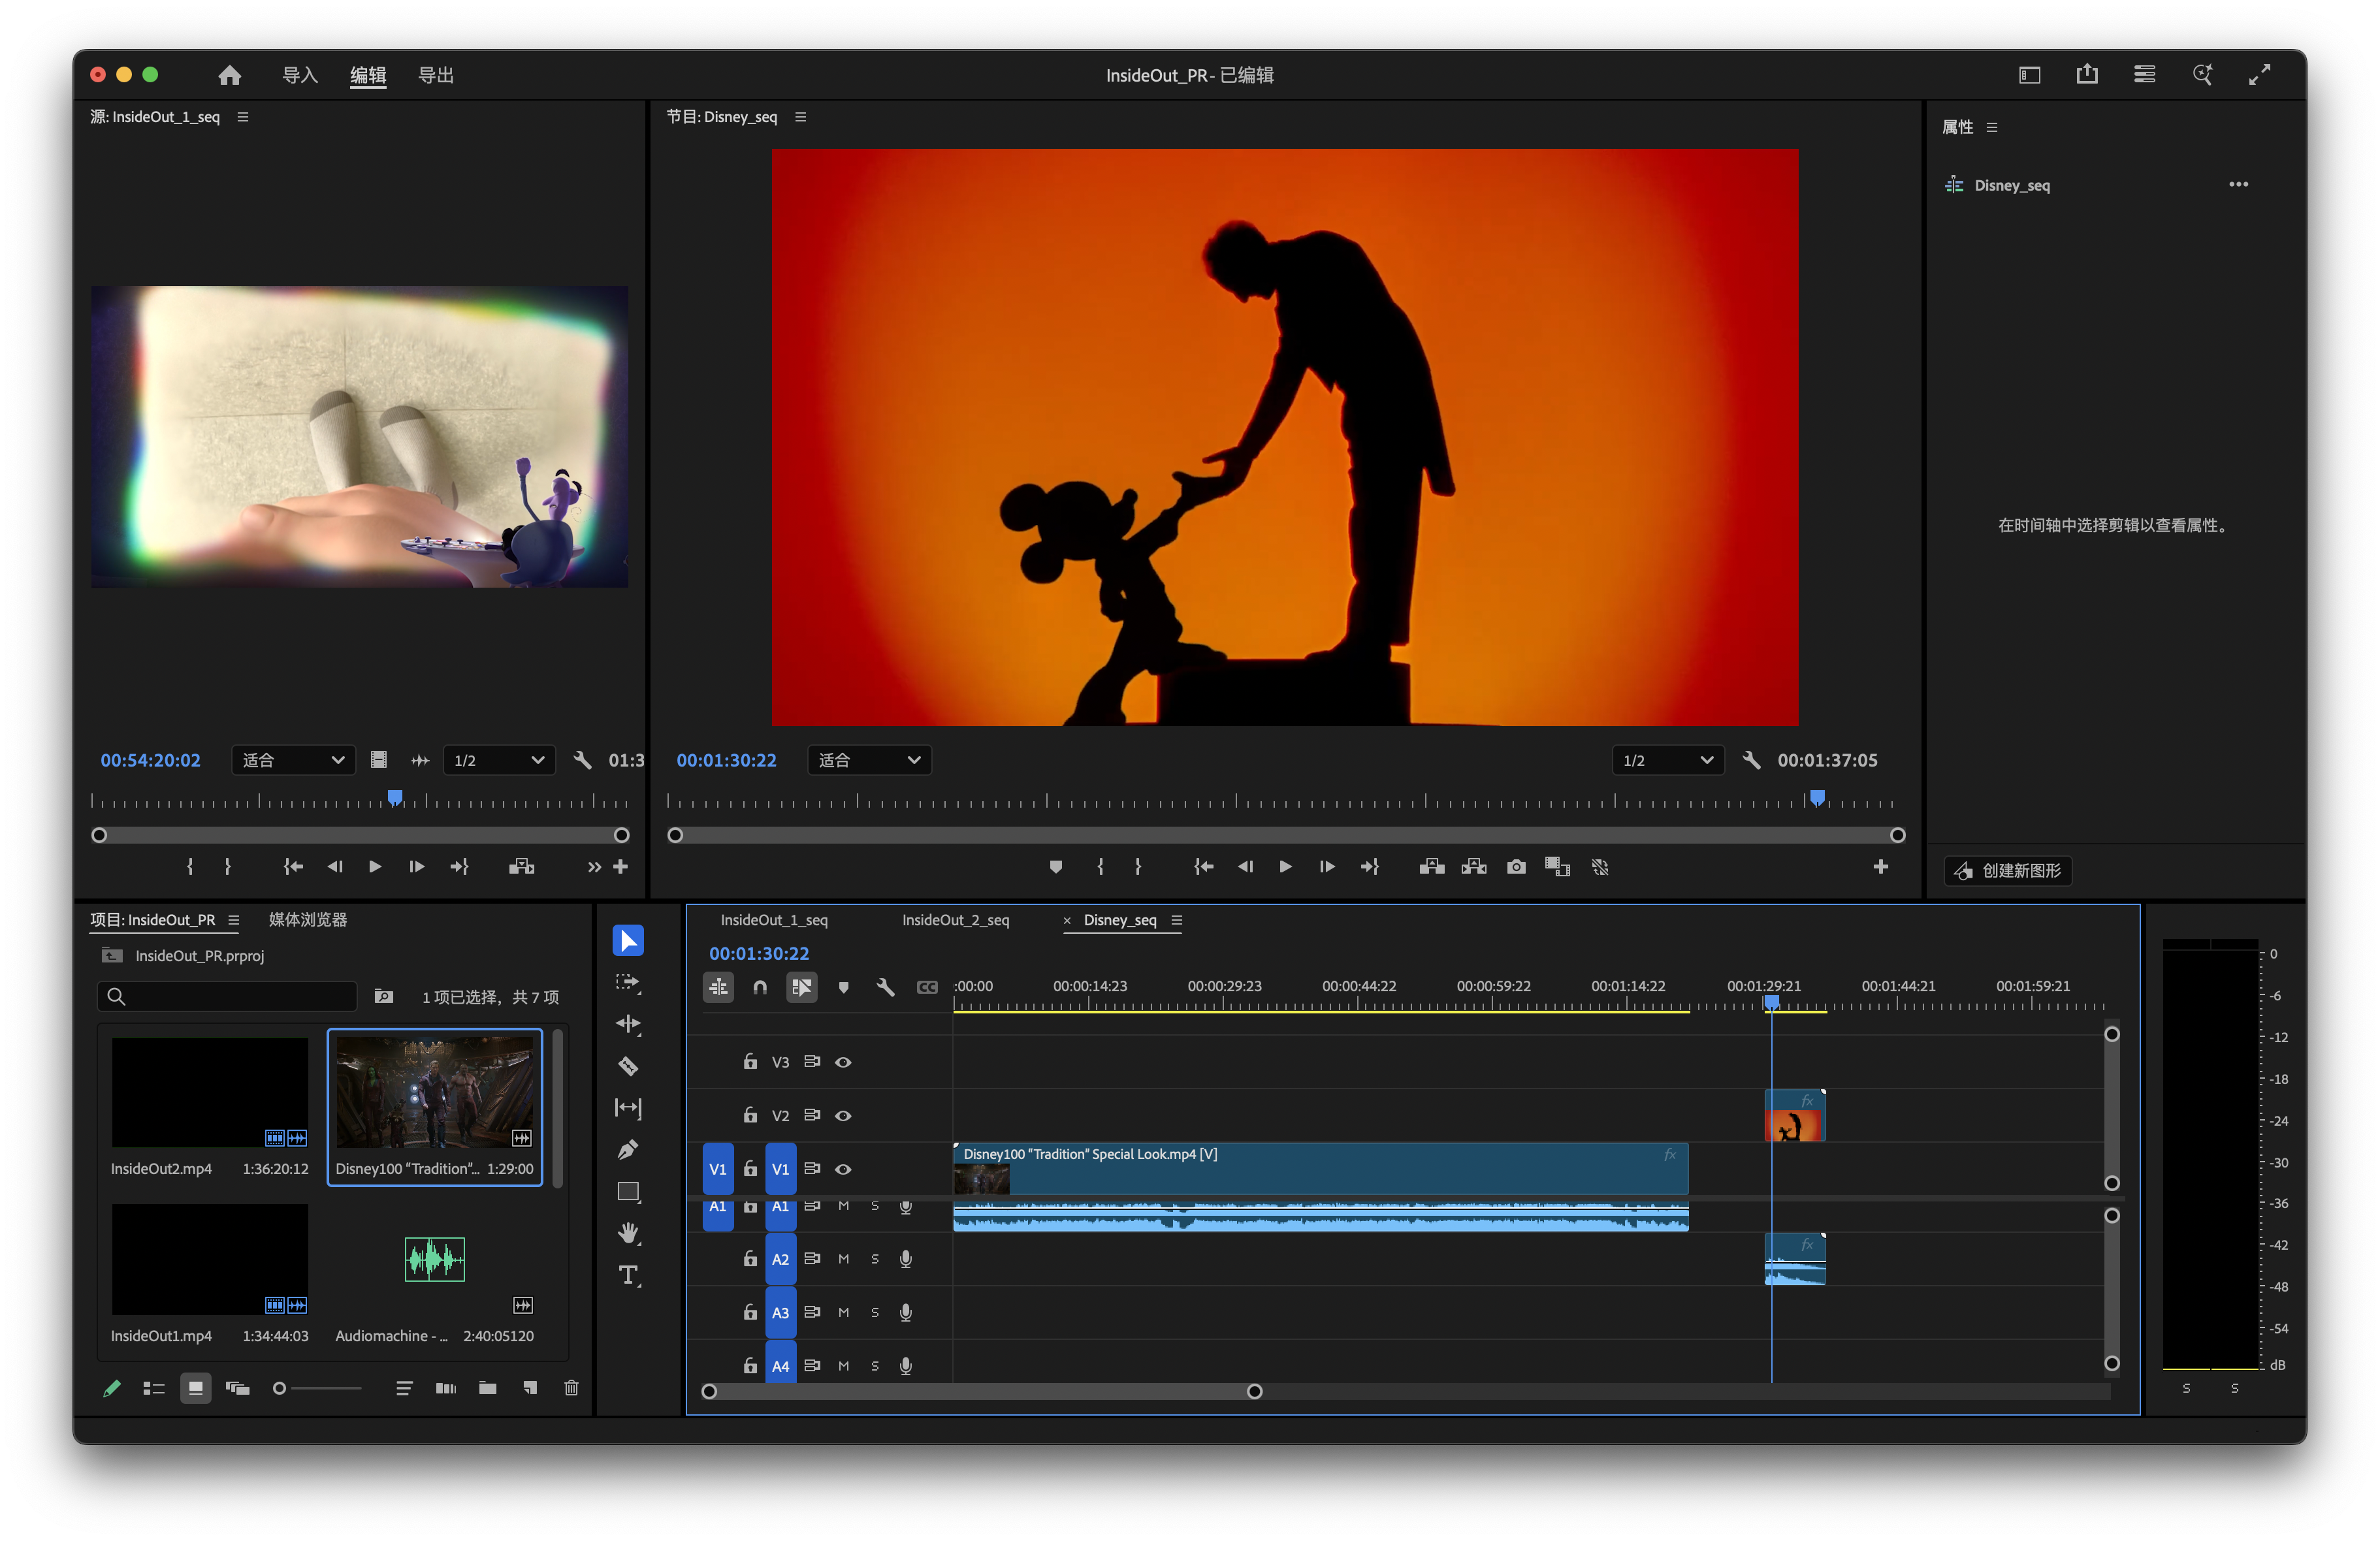Add marker in Program monitor
Screen dimensions: 2380x1541
point(1056,867)
